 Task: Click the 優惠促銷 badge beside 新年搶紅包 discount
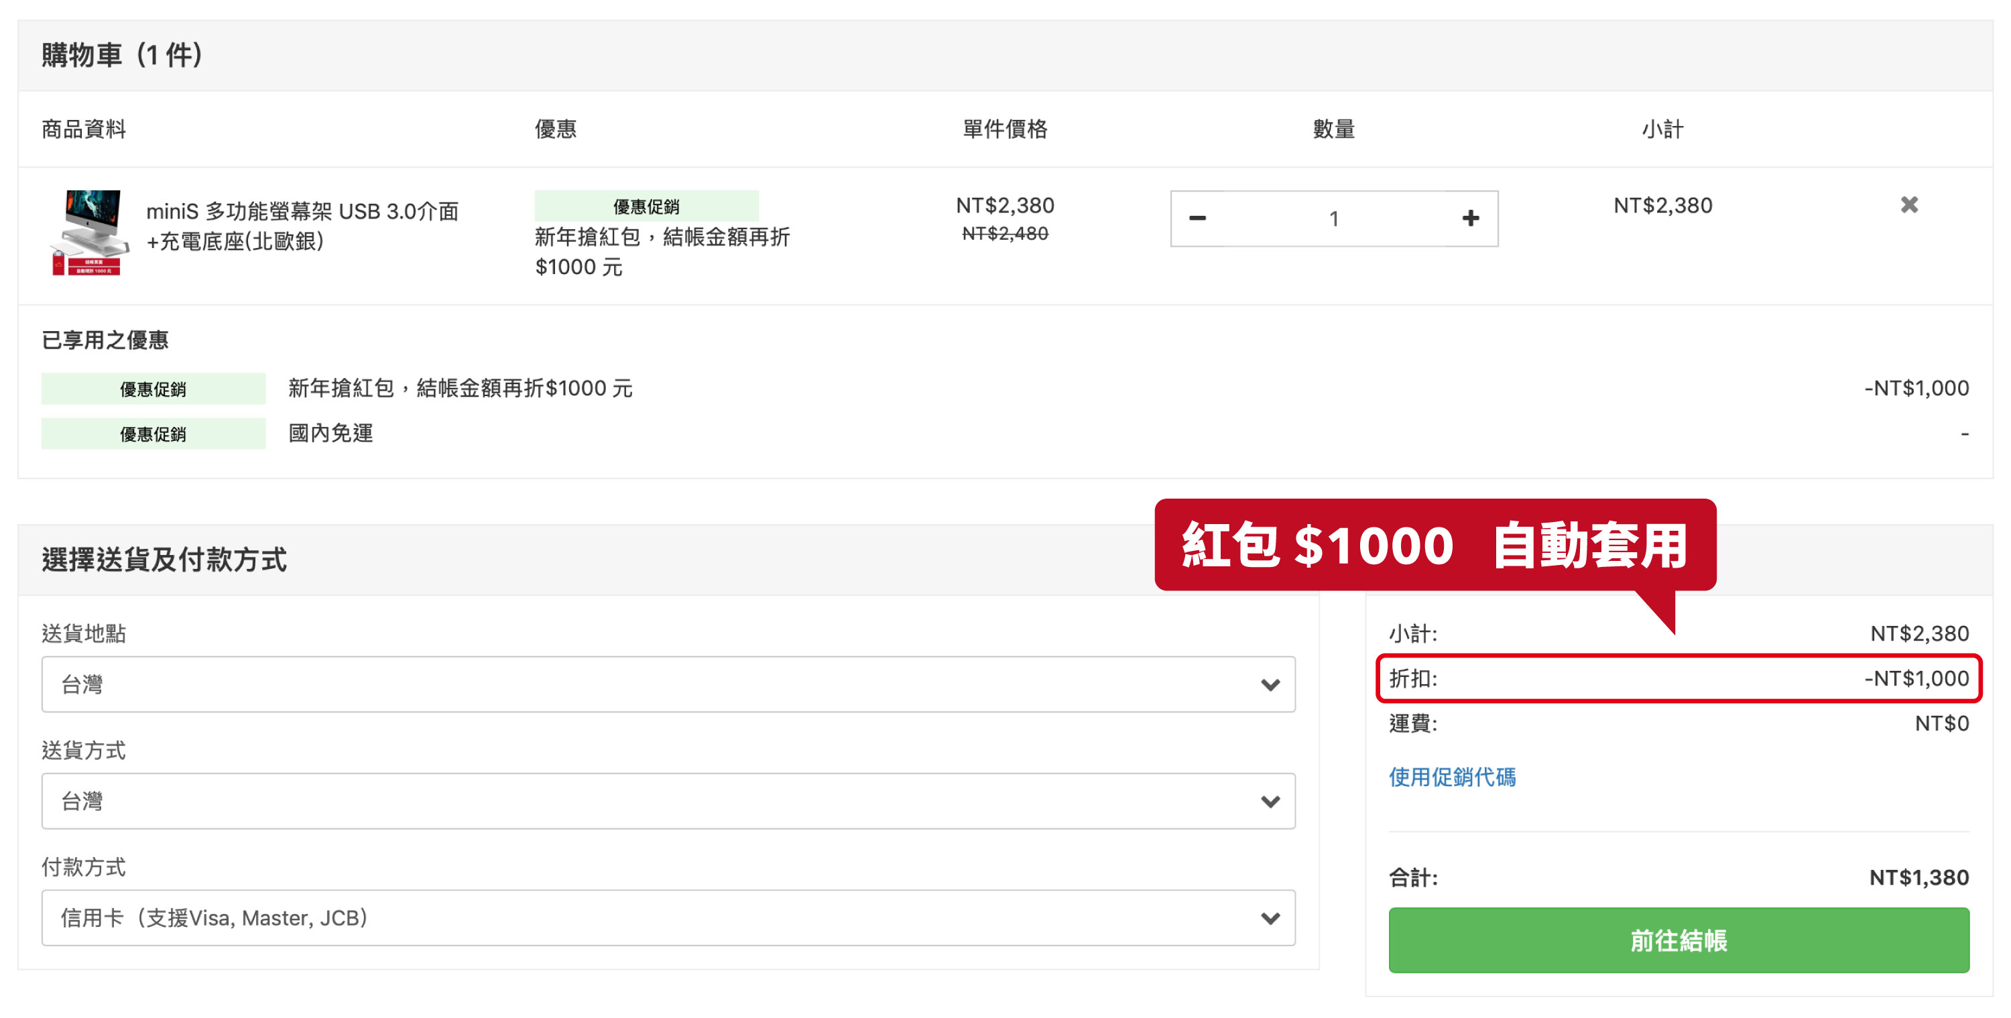[153, 389]
